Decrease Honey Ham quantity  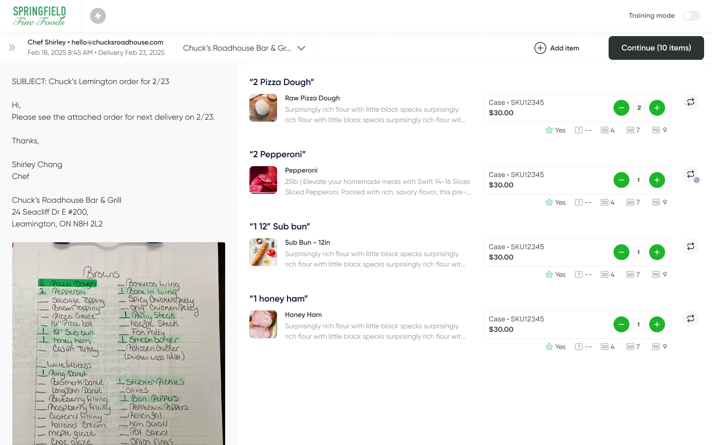click(621, 324)
